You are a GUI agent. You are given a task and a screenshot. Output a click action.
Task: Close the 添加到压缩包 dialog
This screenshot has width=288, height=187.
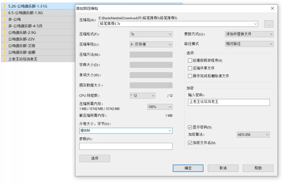tap(273, 8)
